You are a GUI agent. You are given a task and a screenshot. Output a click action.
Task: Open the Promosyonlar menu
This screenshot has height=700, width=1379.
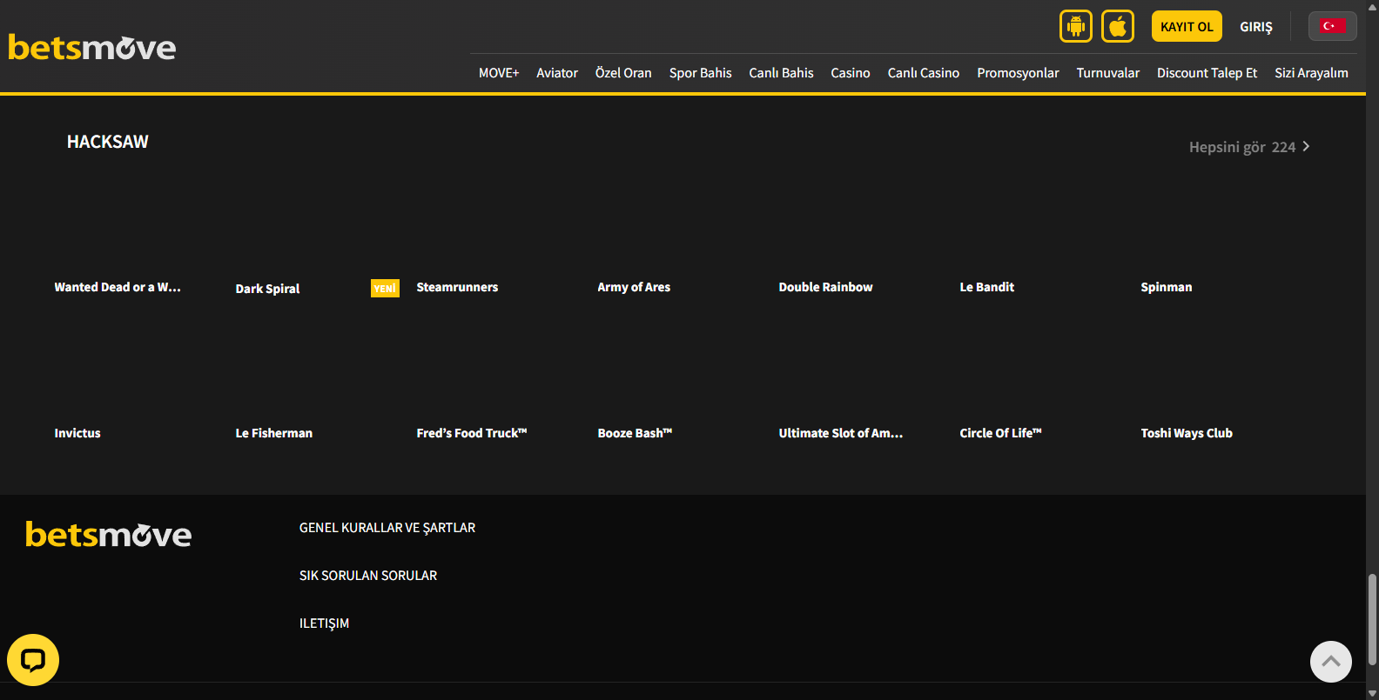(1018, 73)
